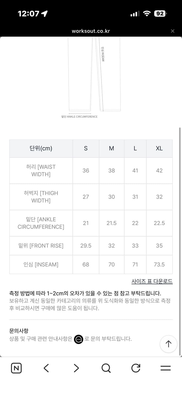Open the browser menu via hamburger icon
The image size is (182, 395).
coord(165,368)
